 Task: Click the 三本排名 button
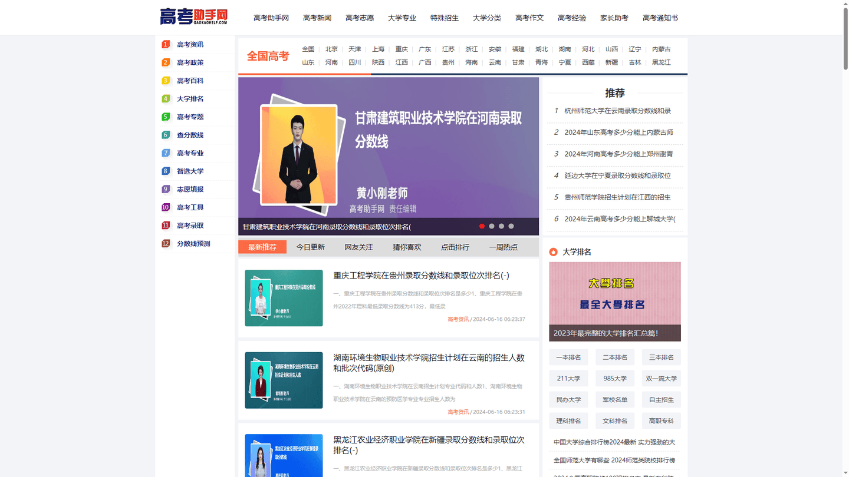(662, 357)
